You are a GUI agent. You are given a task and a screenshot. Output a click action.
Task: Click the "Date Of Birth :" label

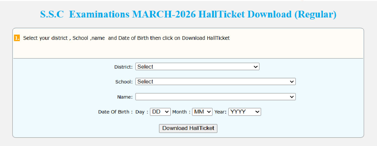click(115, 112)
